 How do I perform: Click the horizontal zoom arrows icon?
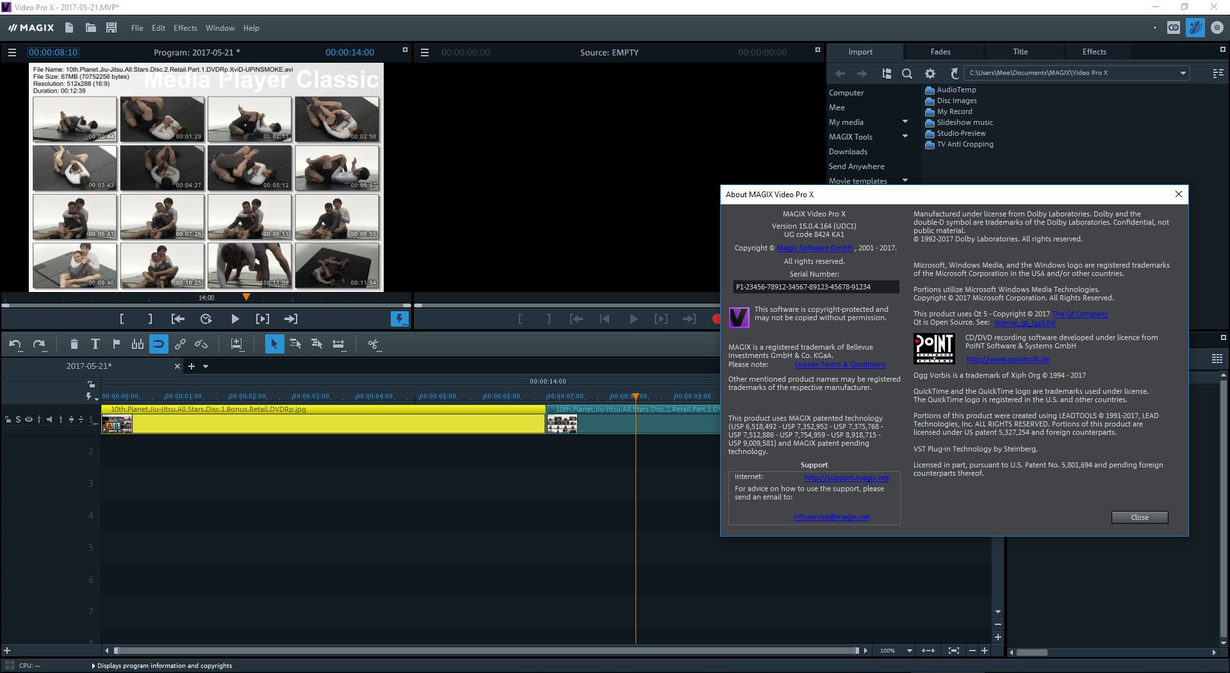(928, 651)
